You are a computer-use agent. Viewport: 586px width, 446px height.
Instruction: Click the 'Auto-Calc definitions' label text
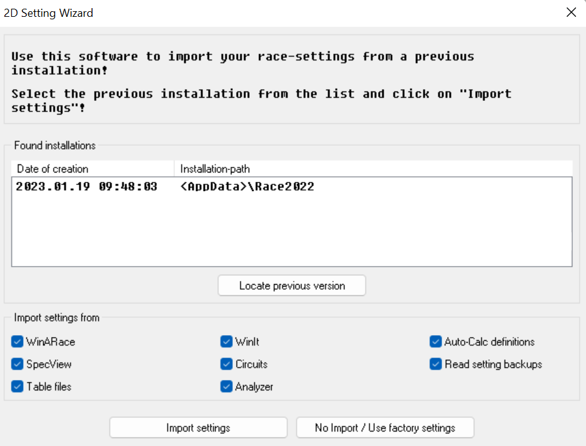489,342
